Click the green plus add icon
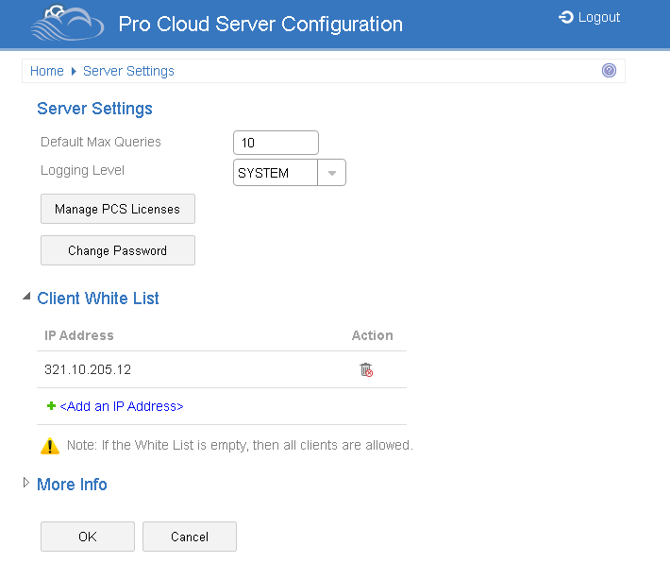 [51, 406]
